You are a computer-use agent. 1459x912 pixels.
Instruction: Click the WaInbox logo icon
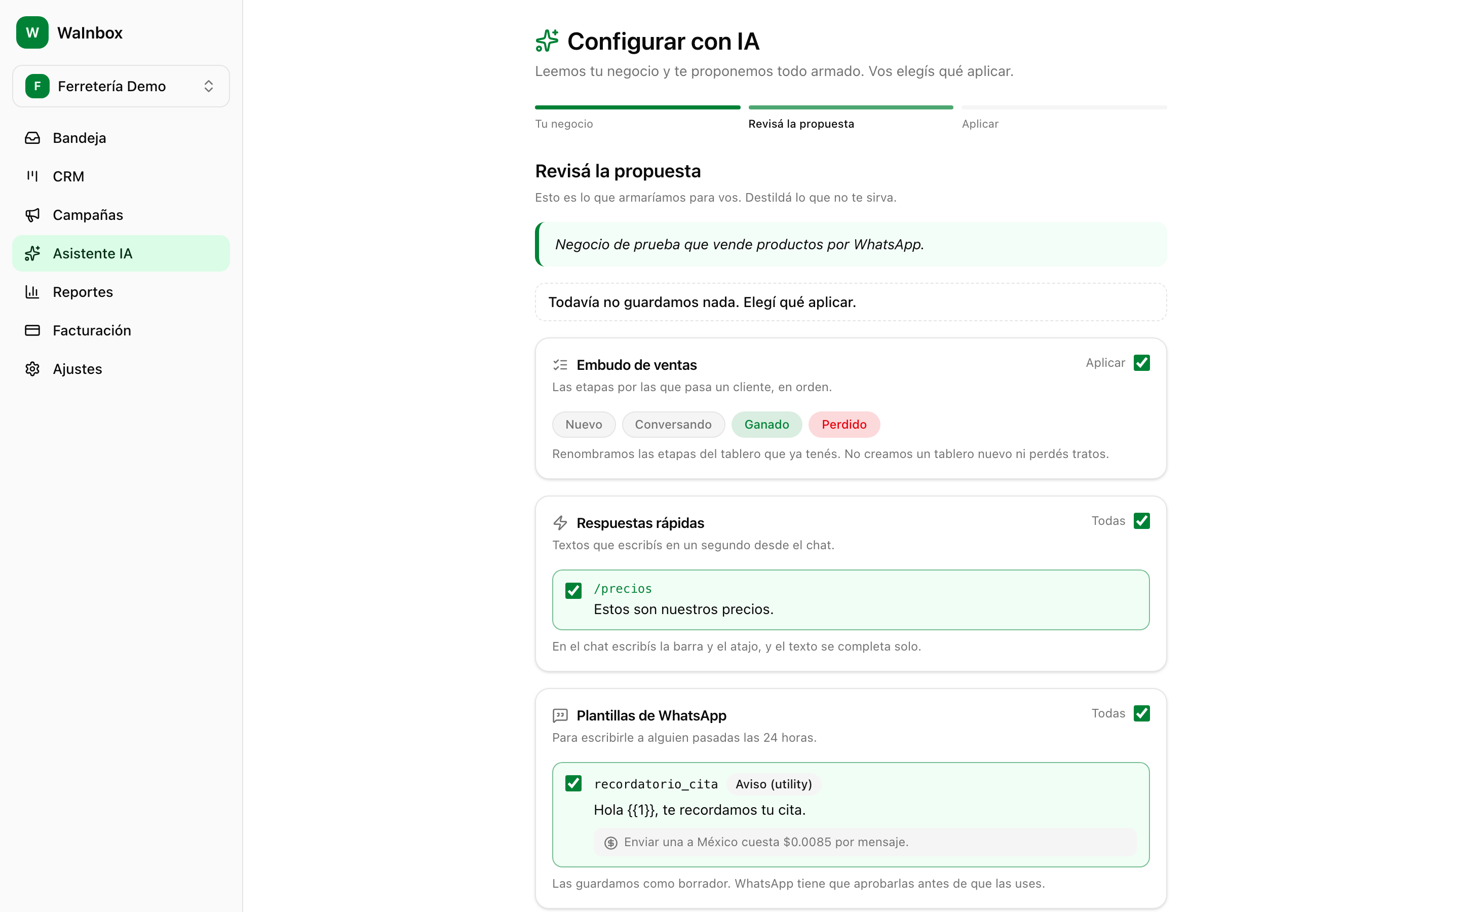click(32, 32)
